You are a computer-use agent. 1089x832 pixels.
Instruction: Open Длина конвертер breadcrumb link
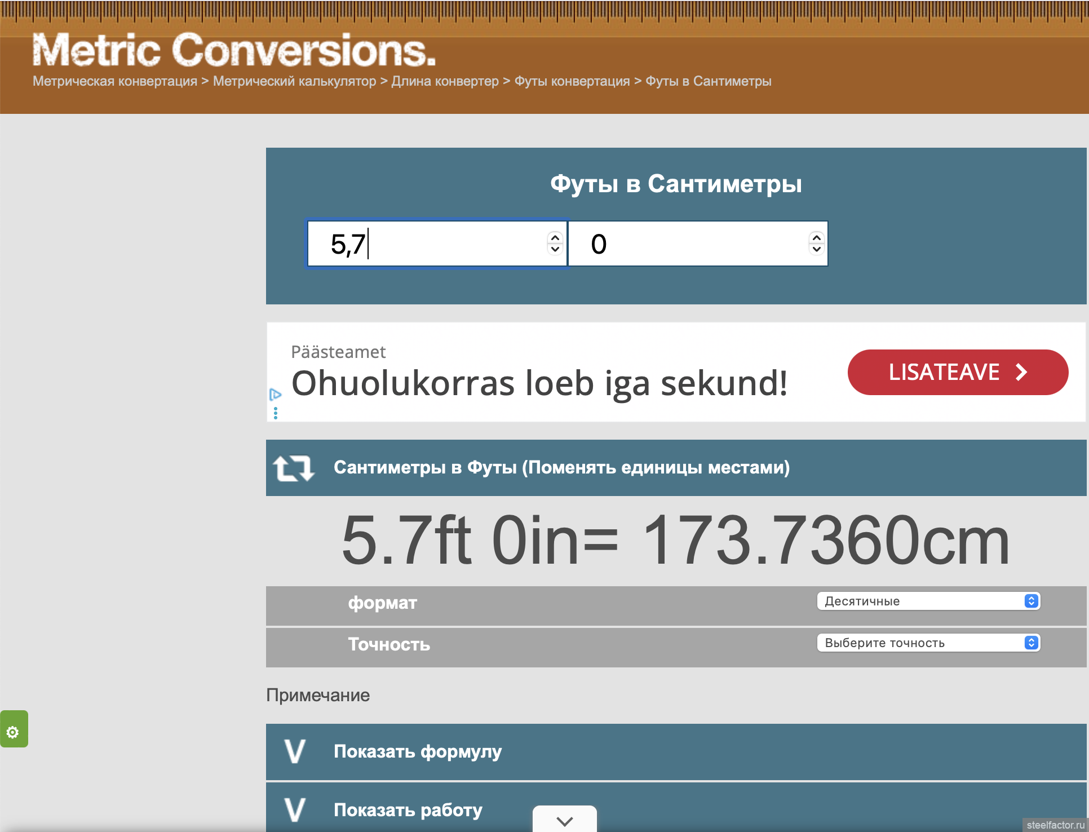[445, 81]
